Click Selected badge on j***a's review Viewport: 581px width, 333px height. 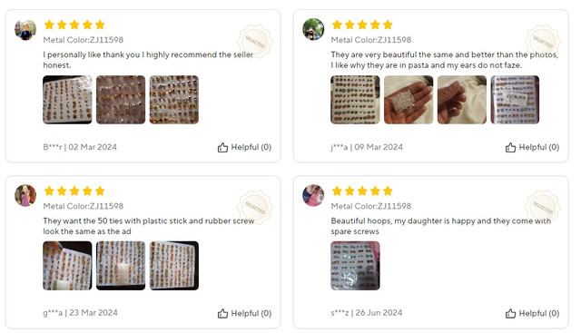point(543,42)
